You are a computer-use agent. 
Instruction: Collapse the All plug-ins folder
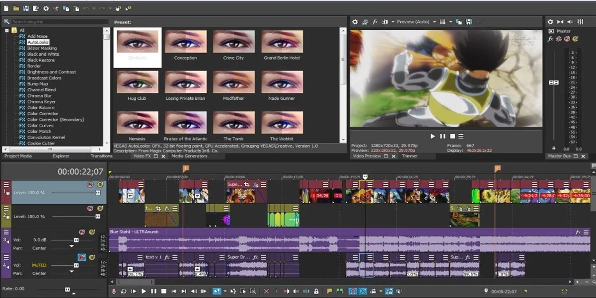(x=7, y=30)
